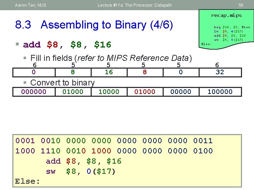
Task: Select 1110 group in yellow box
Action: click(x=50, y=151)
